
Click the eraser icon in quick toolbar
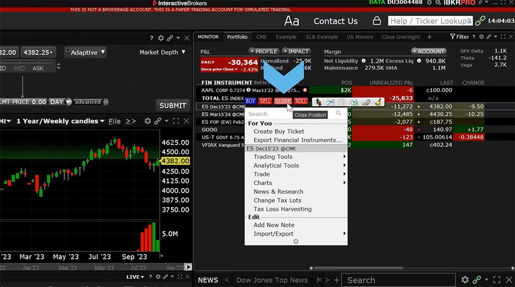366,102
